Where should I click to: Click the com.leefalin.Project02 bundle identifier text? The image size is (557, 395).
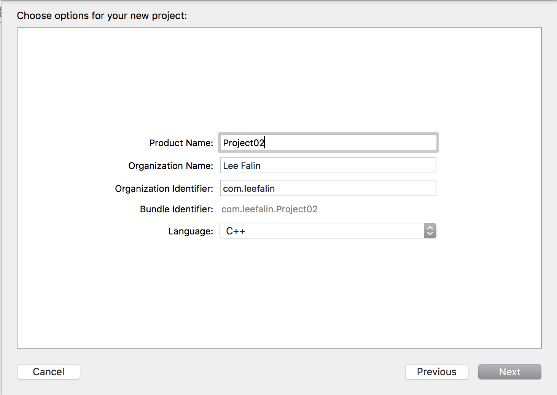coord(269,209)
